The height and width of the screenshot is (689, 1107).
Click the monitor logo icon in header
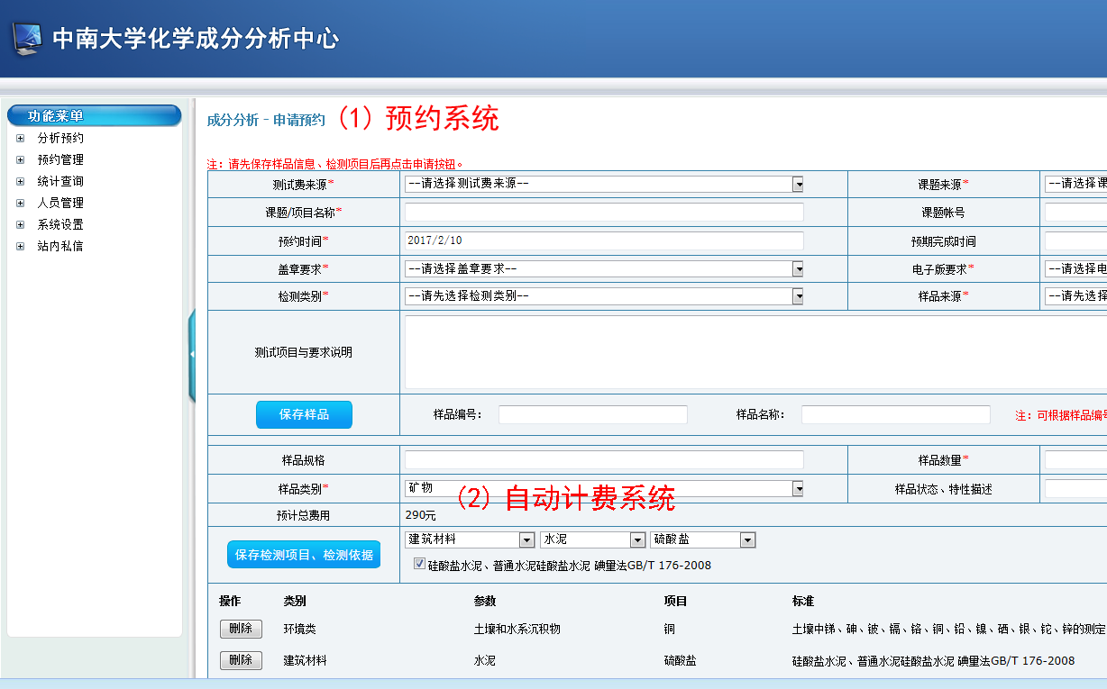click(x=25, y=39)
